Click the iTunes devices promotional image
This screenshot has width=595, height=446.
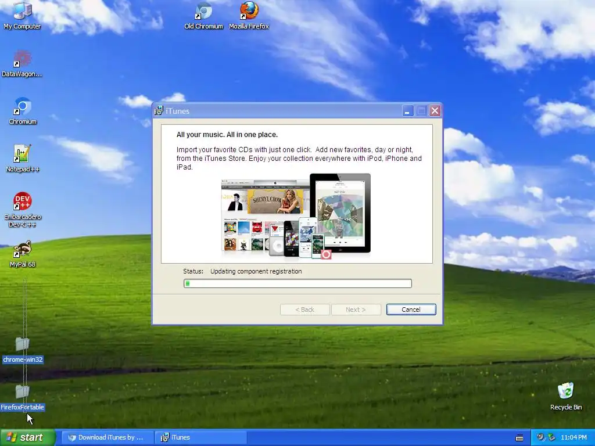(296, 216)
